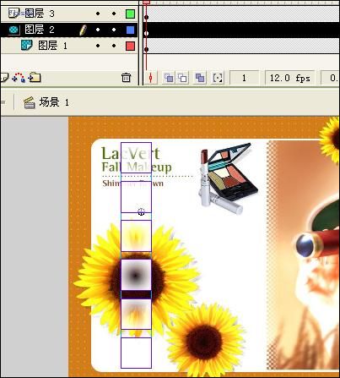The height and width of the screenshot is (378, 340).
Task: Enable onion skin outlines button
Action: (x=183, y=78)
